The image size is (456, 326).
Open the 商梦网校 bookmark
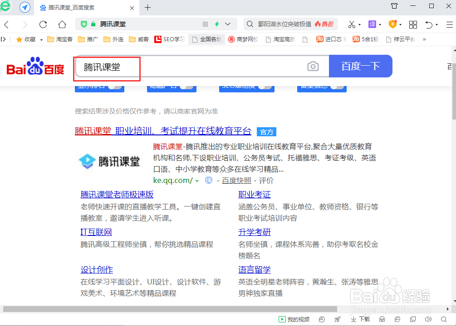[x=243, y=39]
